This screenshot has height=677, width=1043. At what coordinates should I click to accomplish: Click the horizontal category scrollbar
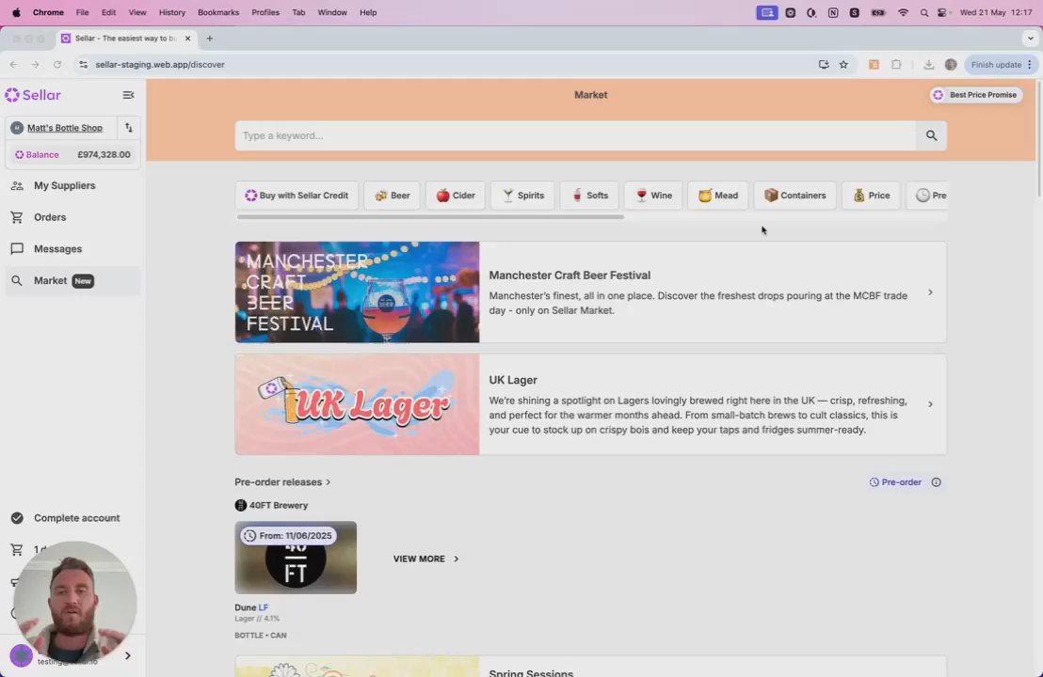(430, 216)
